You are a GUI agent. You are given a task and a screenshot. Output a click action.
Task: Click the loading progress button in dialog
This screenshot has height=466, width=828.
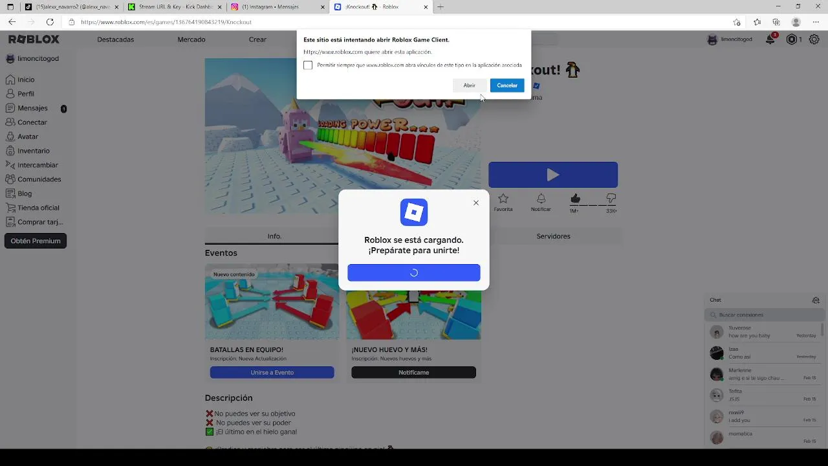(414, 272)
